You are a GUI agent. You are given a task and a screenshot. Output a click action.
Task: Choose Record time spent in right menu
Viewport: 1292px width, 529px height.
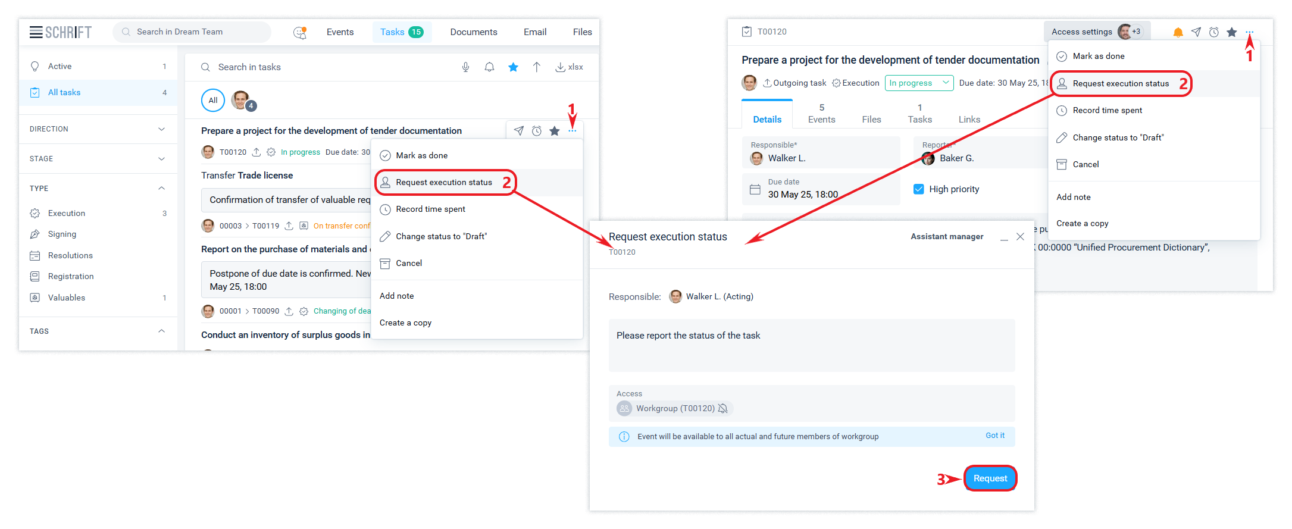coord(1107,111)
